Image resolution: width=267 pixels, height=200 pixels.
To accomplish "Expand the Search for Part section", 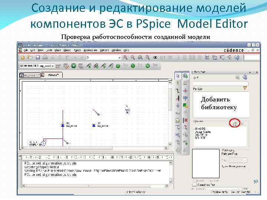I will (194, 185).
